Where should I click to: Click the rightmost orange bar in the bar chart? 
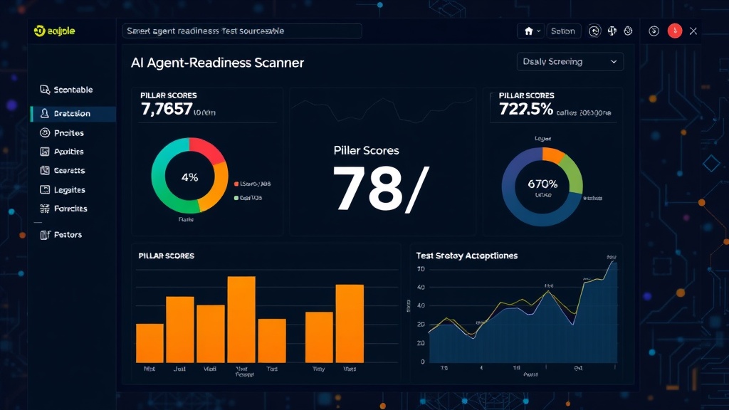(x=350, y=324)
